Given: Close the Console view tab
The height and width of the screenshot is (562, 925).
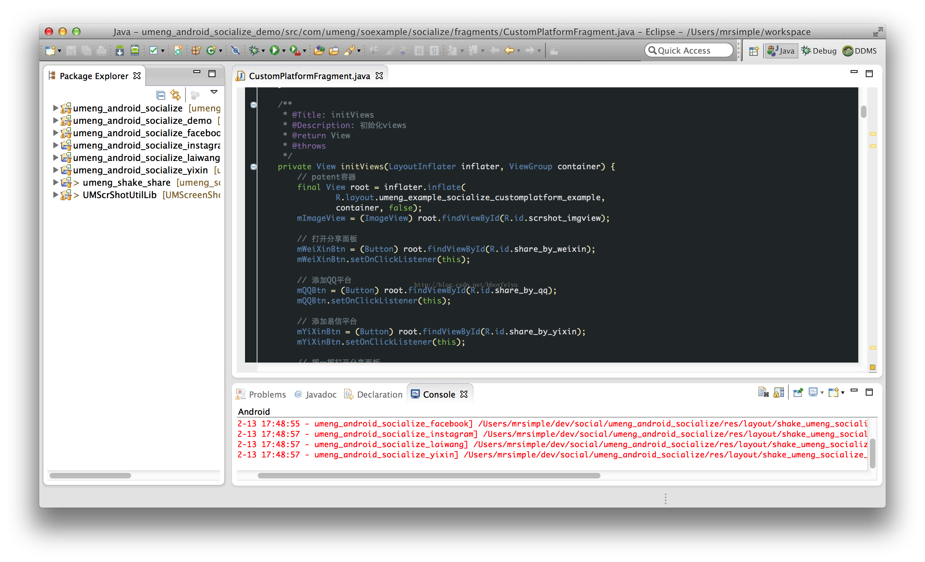Looking at the screenshot, I should 464,394.
